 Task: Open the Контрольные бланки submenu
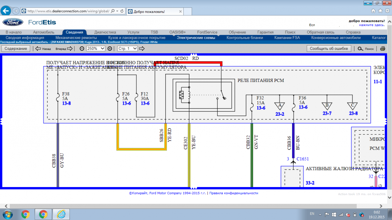(245, 38)
